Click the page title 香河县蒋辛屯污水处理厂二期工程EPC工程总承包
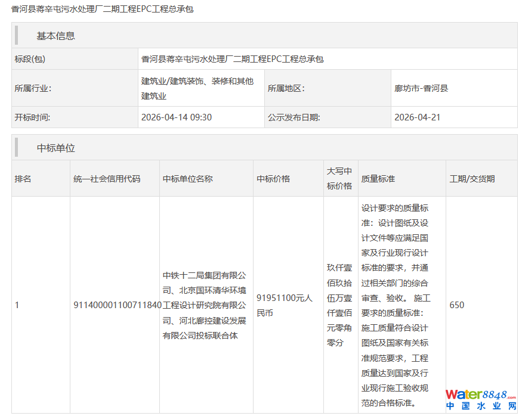522x416 pixels. pos(102,9)
